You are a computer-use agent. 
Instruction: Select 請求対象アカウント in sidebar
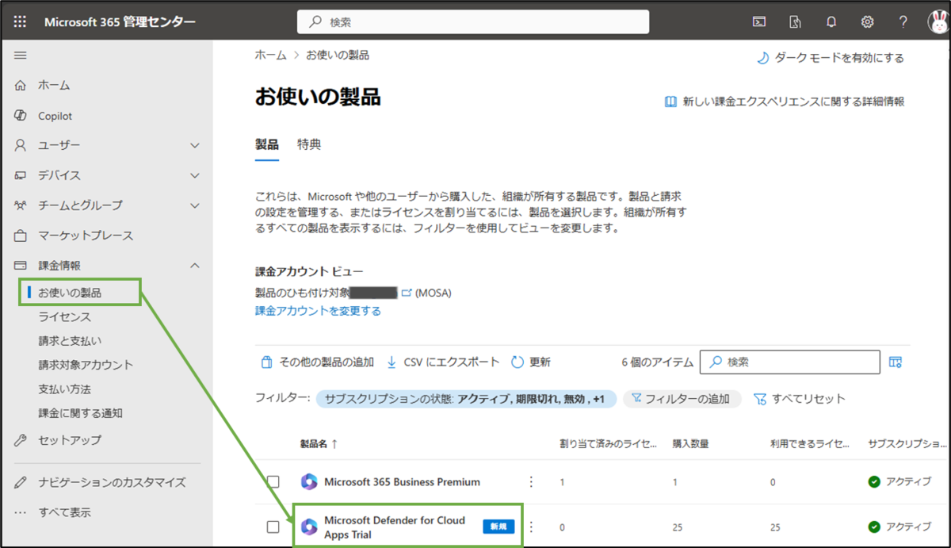point(86,365)
